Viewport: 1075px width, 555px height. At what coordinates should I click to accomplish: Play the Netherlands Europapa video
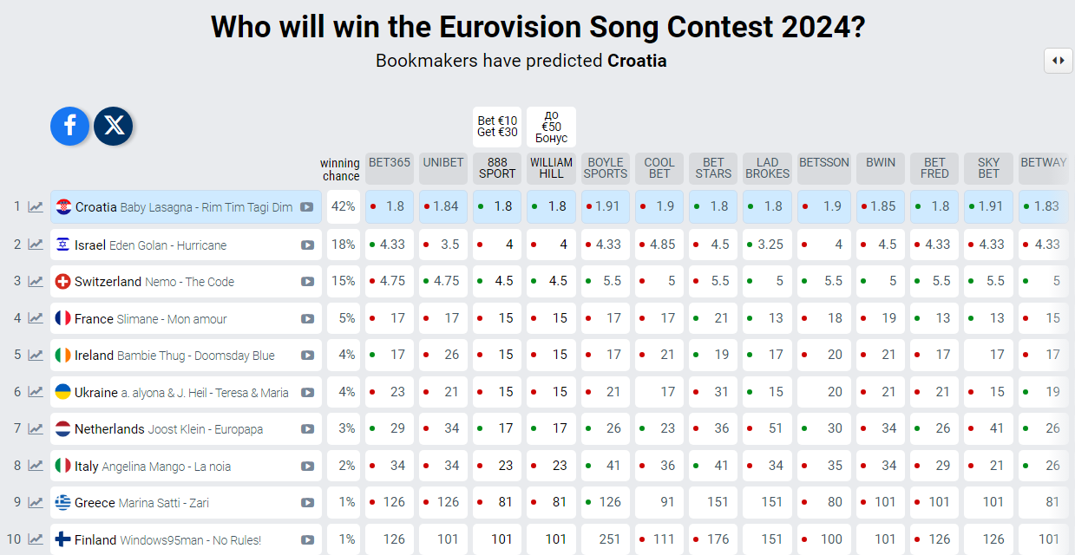click(307, 429)
